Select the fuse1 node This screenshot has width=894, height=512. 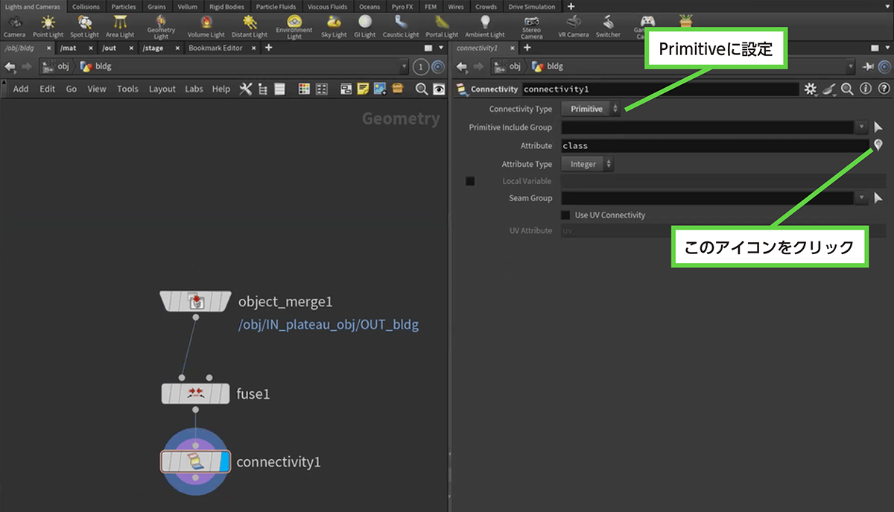click(x=195, y=394)
